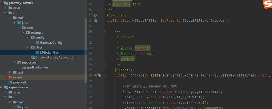Image resolution: width=272 pixels, height=109 pixels.
Task: Click GlobalFilter interface name in code
Action: pos(194,21)
